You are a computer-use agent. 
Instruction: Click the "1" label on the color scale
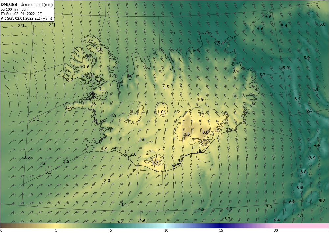56,231
